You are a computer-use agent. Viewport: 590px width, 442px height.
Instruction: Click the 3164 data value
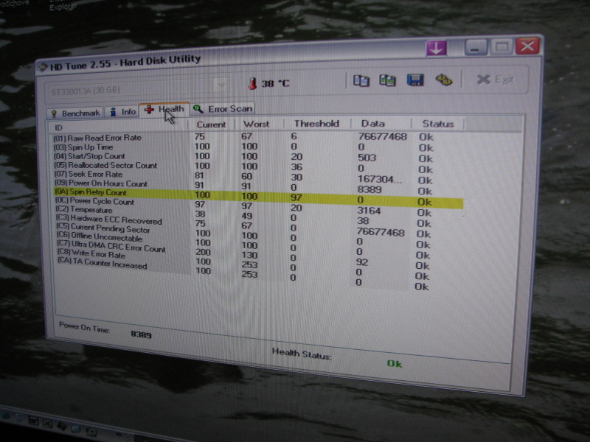tap(369, 211)
